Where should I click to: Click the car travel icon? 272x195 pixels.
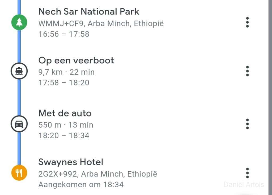[19, 124]
